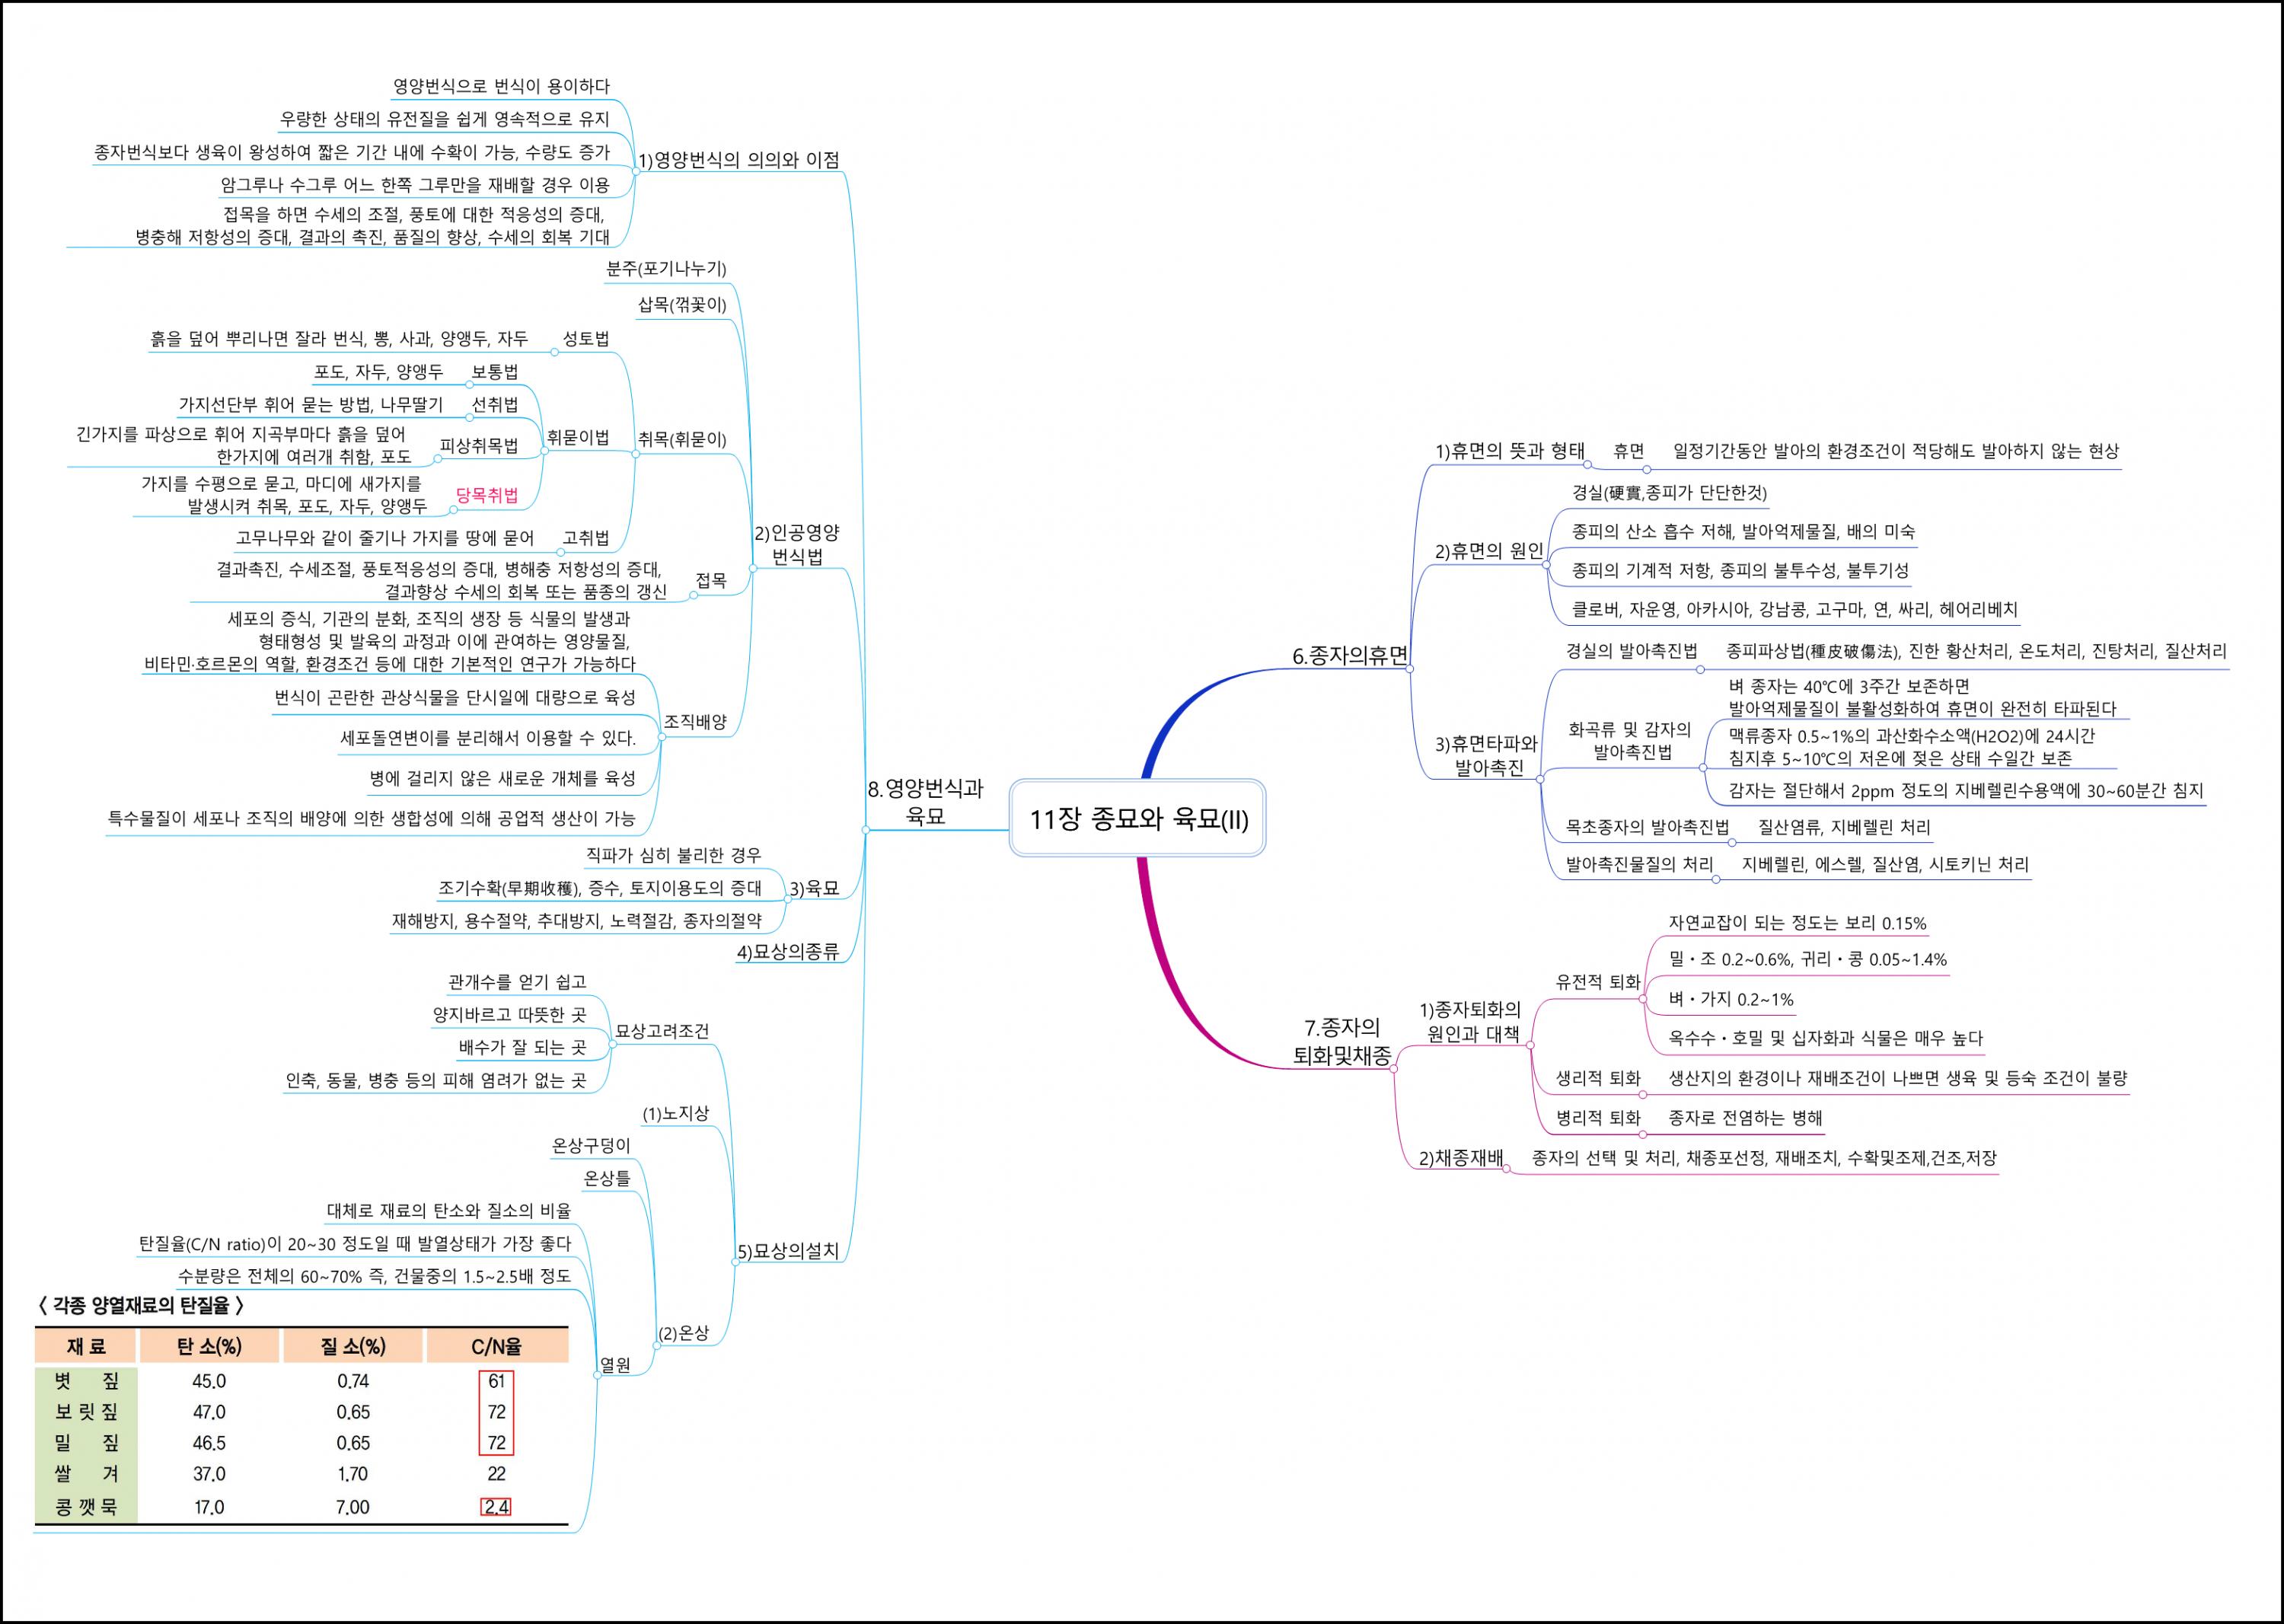The width and height of the screenshot is (2284, 1624).
Task: Select the (1)노지상 node
Action: 675,1113
